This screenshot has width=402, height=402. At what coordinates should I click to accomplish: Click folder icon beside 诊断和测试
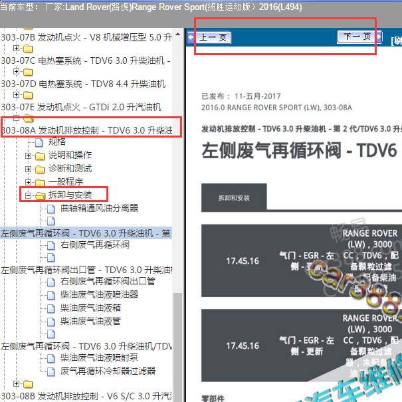pyautogui.click(x=40, y=169)
